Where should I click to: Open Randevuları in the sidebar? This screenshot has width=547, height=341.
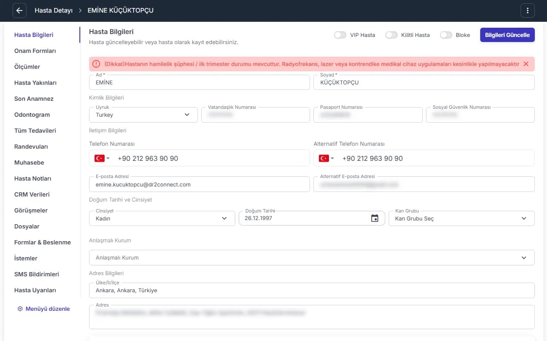point(31,147)
